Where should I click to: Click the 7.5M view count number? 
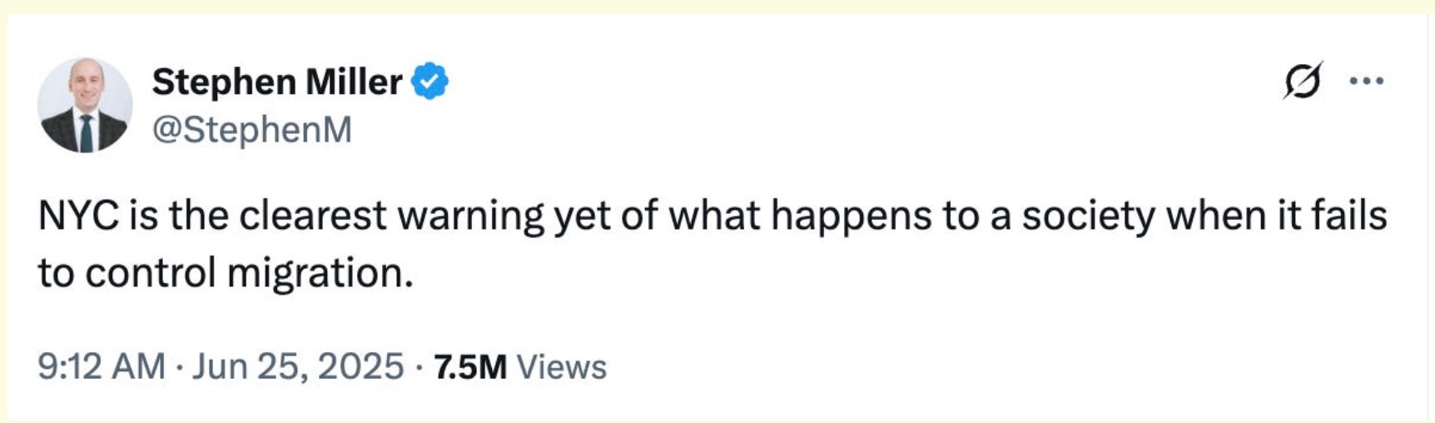pos(470,366)
